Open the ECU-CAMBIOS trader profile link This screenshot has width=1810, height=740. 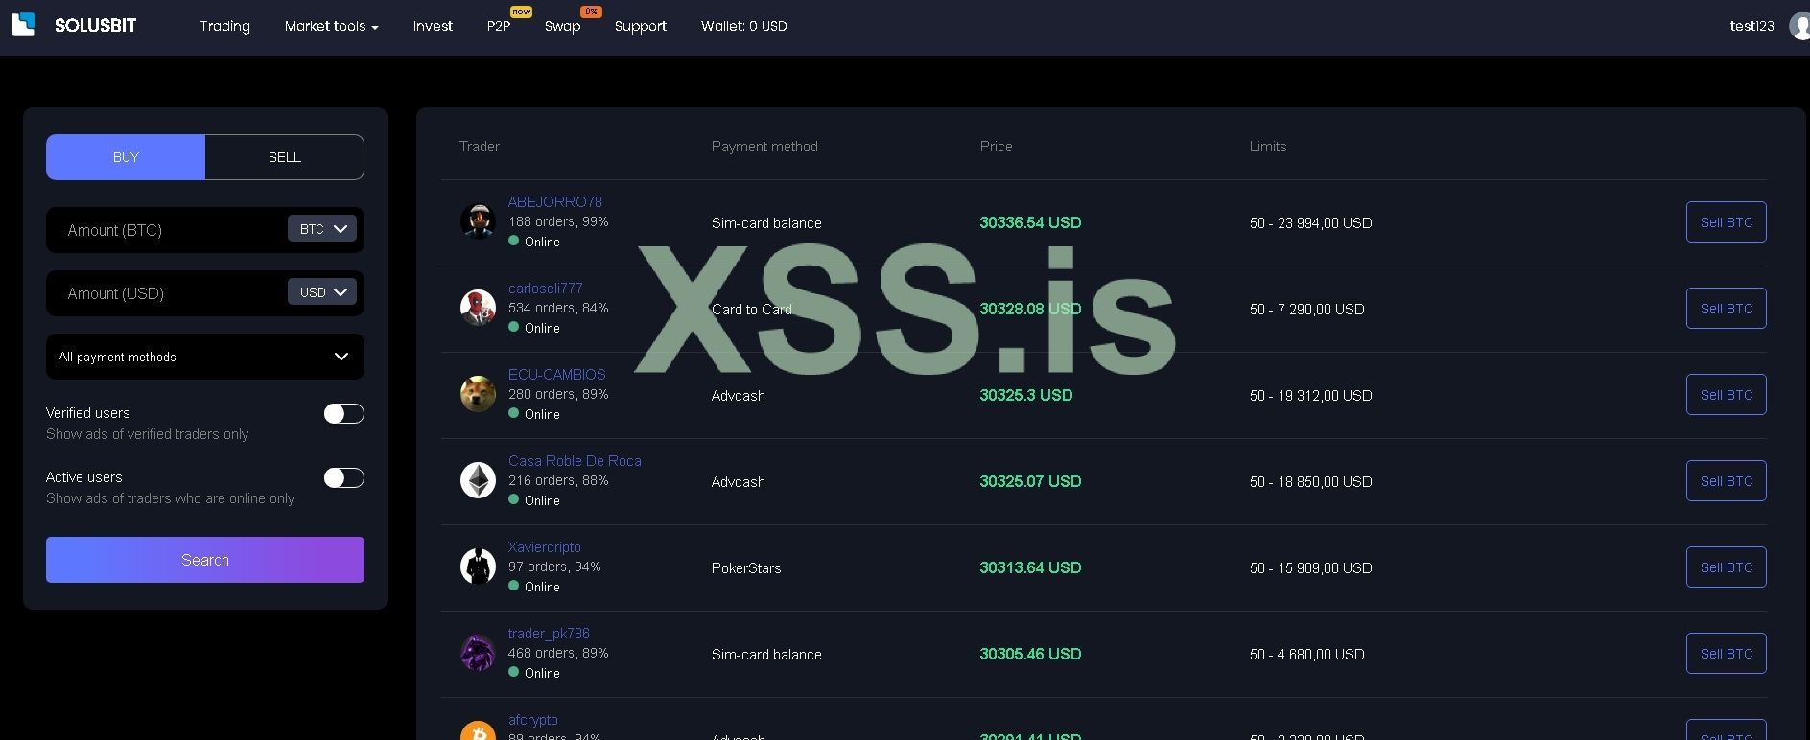click(x=557, y=375)
